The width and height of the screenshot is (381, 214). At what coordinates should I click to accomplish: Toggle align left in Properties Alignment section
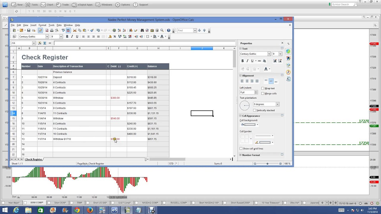[x=242, y=81]
